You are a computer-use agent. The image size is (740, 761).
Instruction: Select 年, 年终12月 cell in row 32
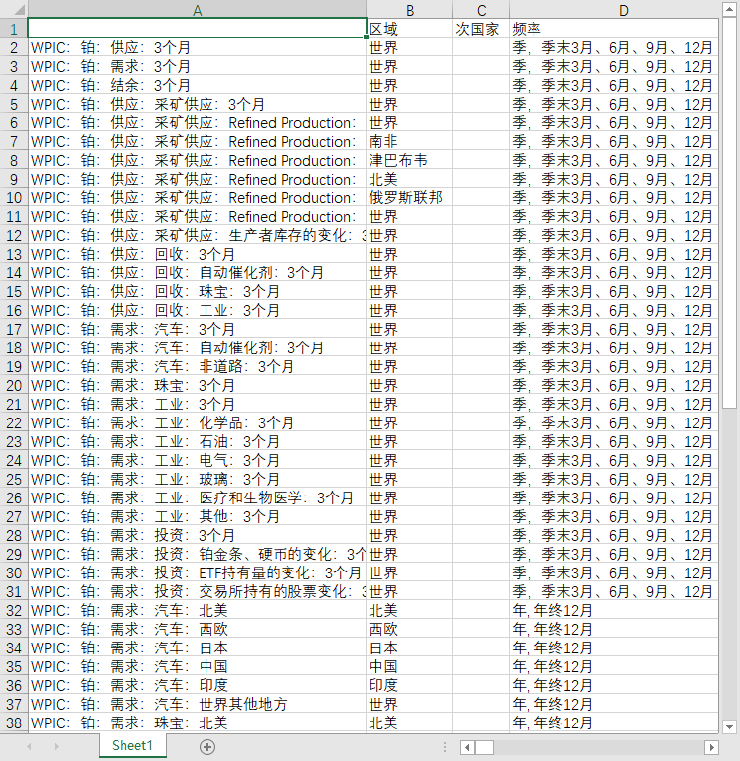pos(615,611)
